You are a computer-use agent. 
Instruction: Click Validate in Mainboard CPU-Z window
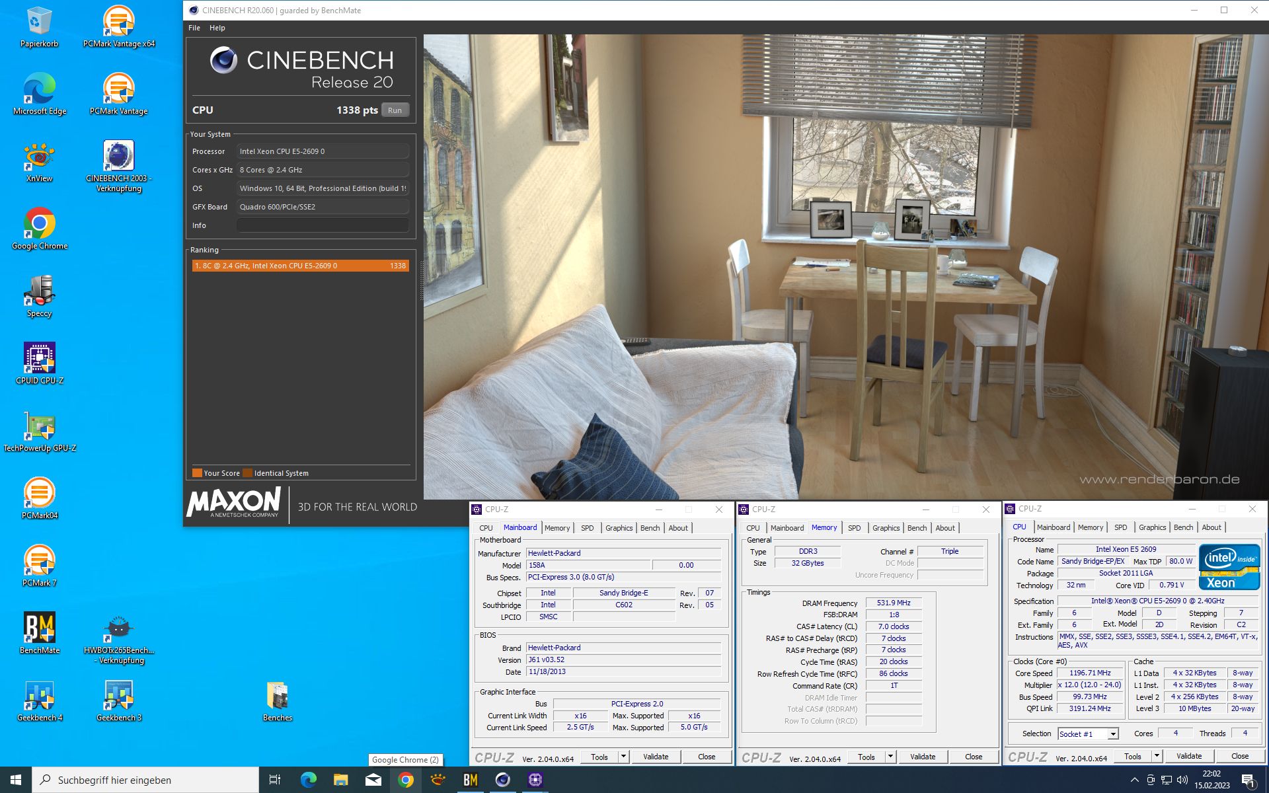[656, 757]
